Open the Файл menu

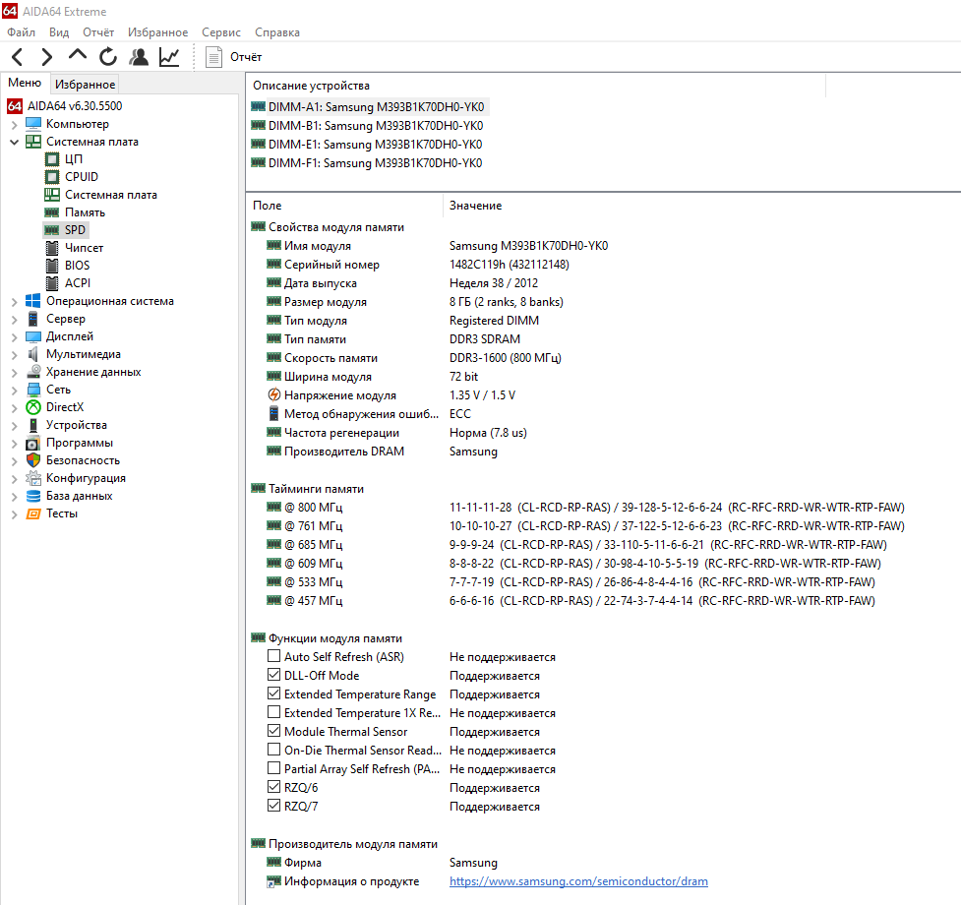coord(21,32)
